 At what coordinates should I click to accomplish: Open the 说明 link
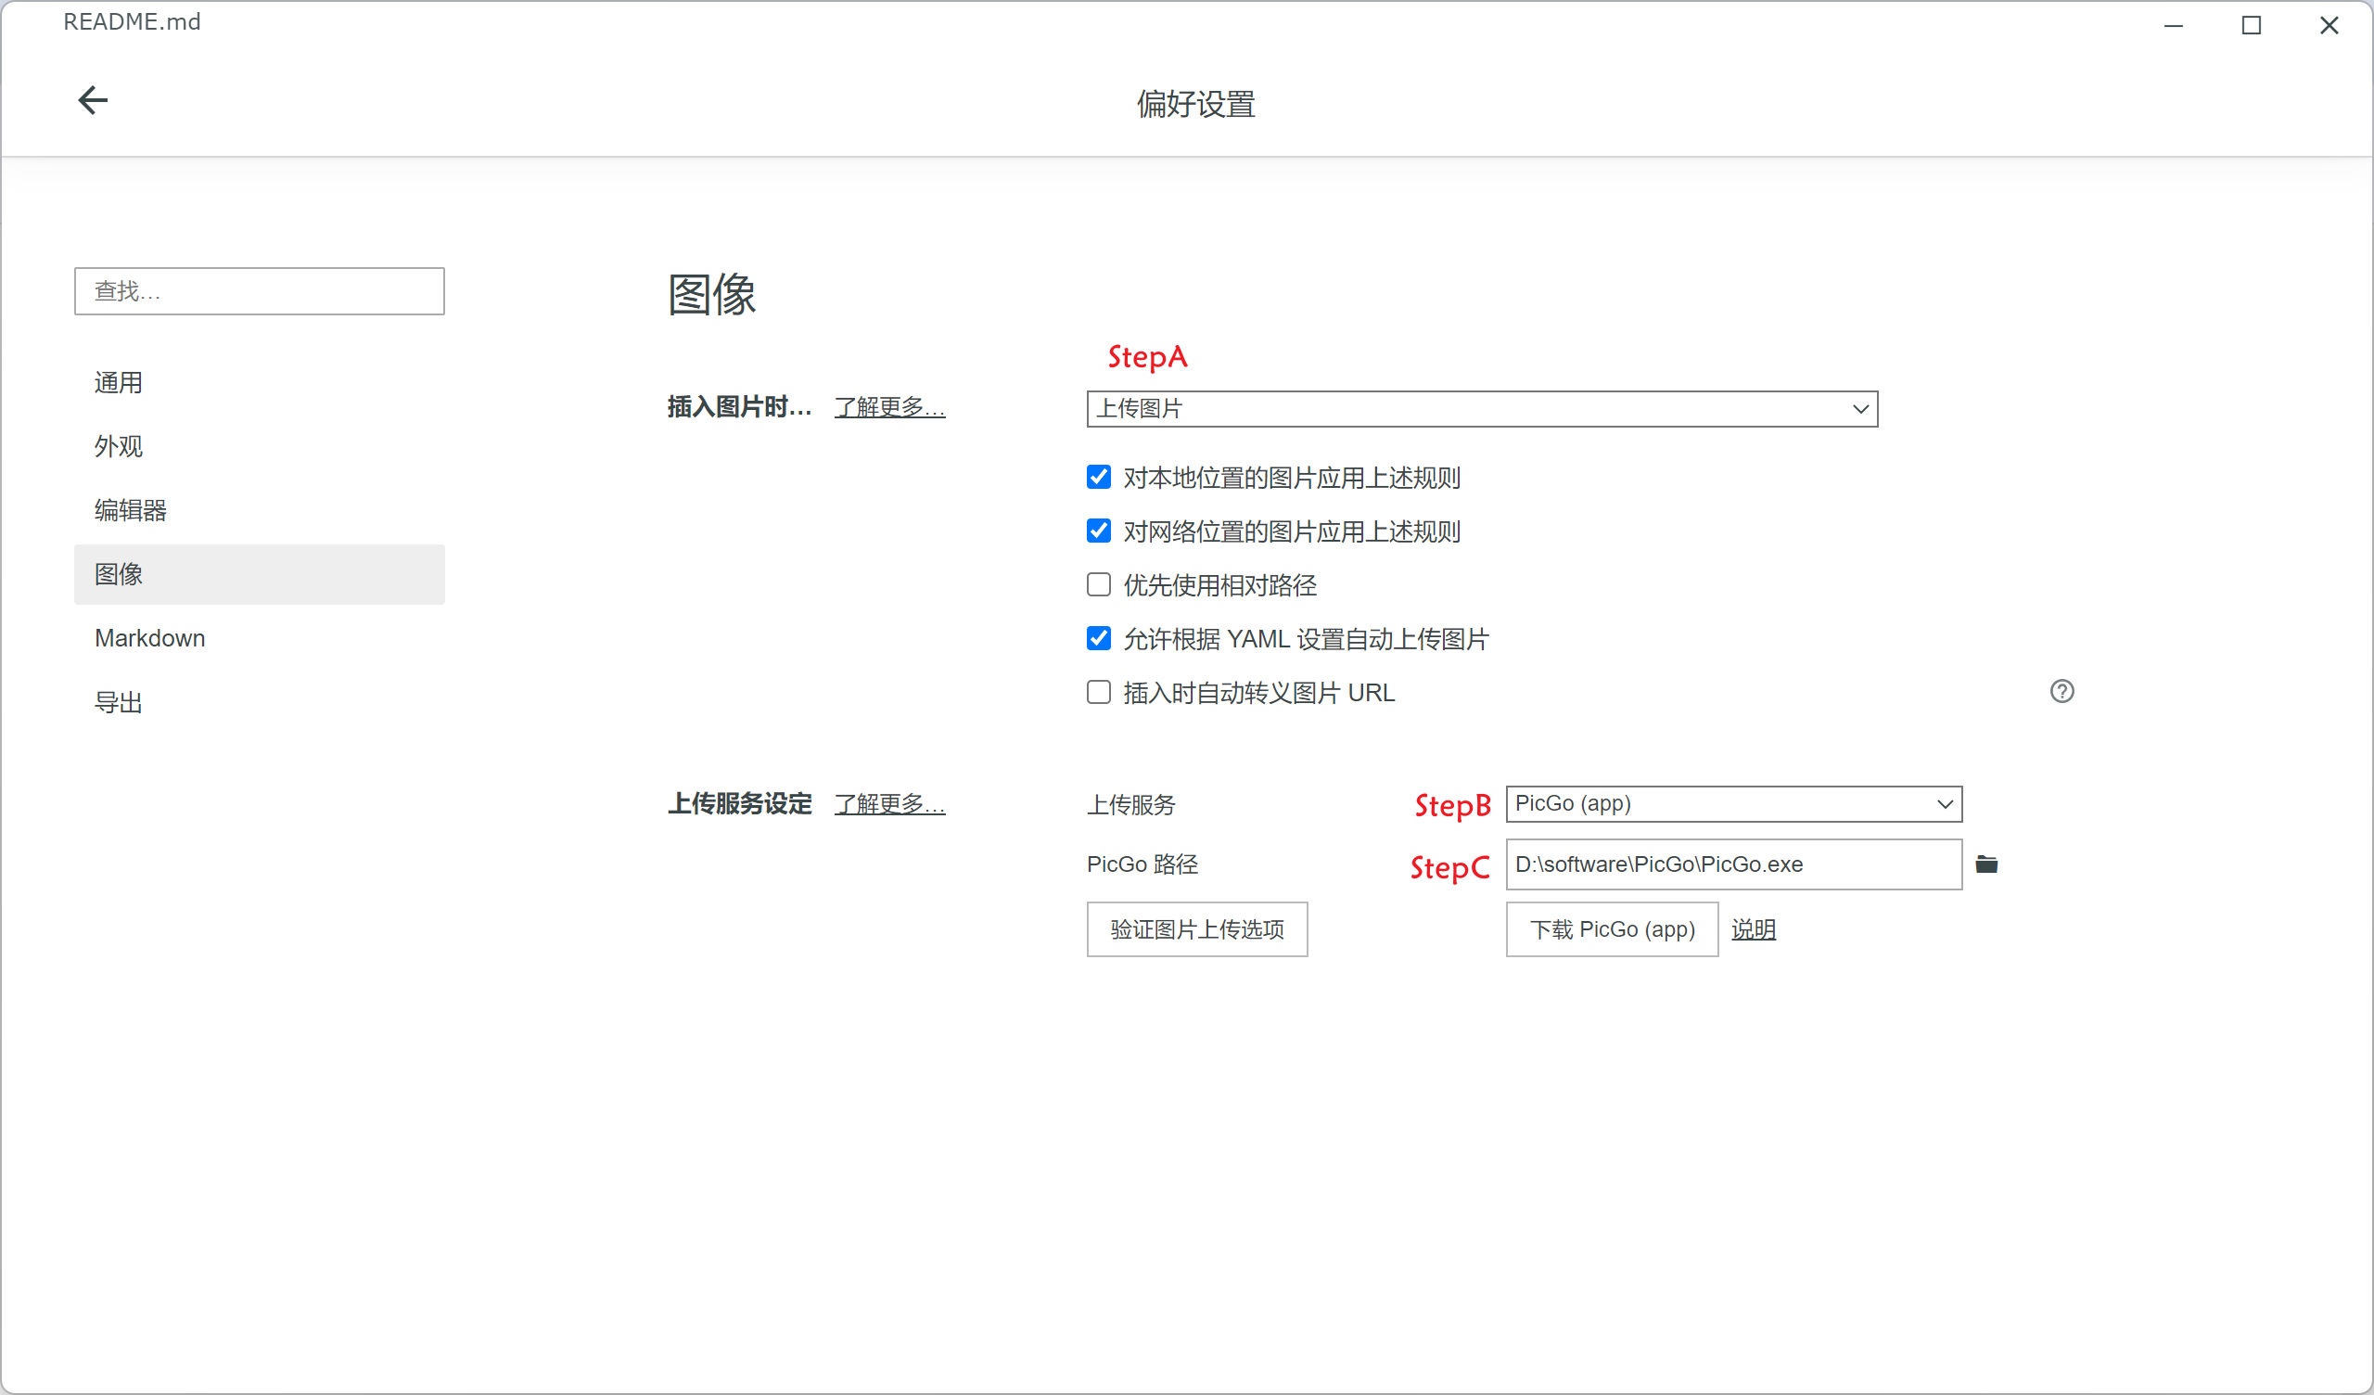coord(1754,929)
